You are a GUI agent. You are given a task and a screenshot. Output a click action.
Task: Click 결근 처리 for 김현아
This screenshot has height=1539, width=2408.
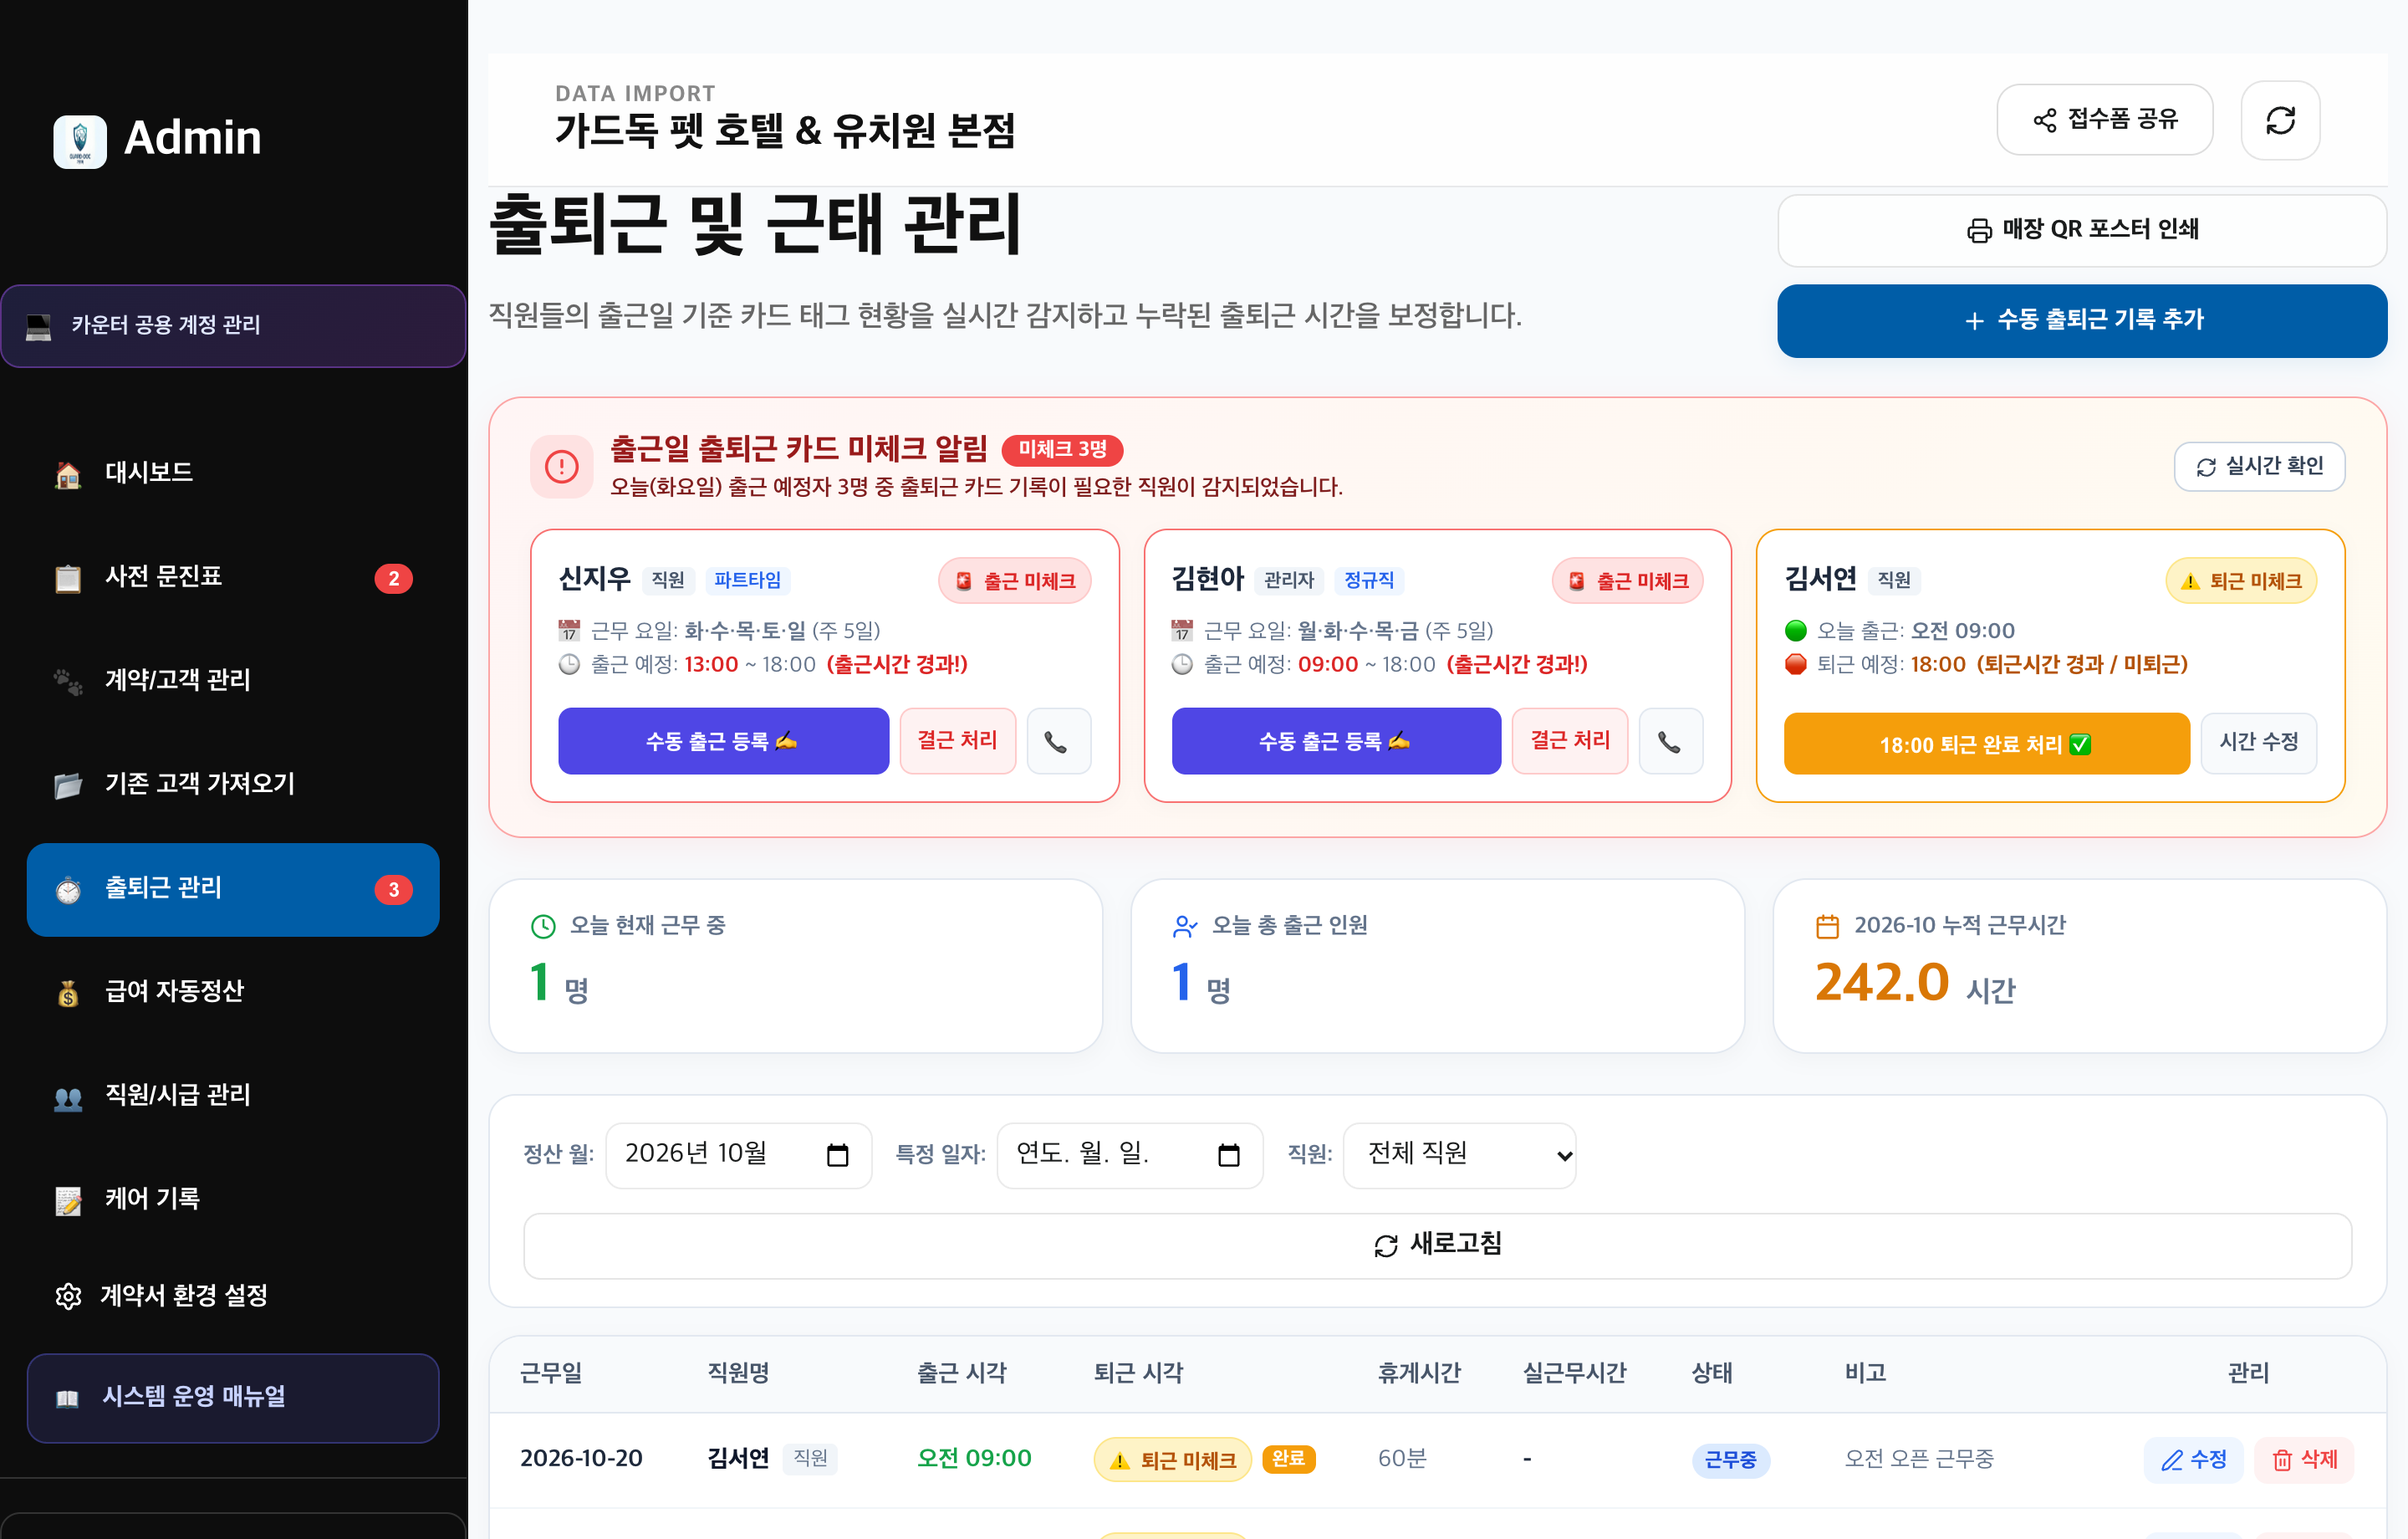(1569, 742)
